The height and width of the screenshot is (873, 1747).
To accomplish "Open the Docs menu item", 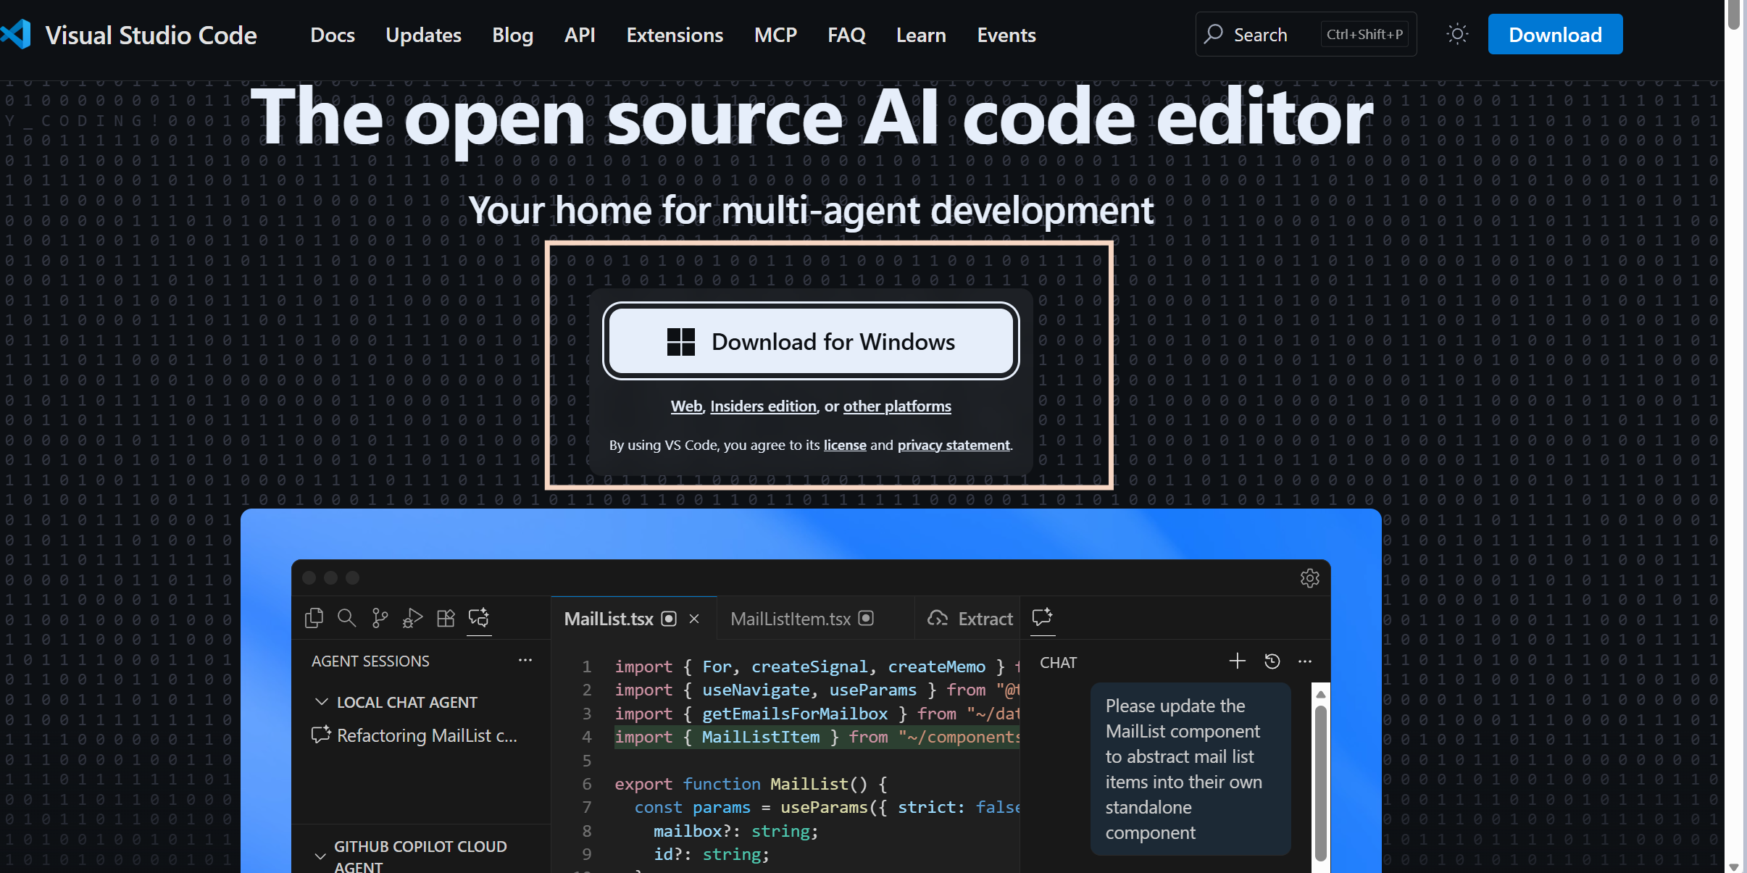I will (333, 35).
